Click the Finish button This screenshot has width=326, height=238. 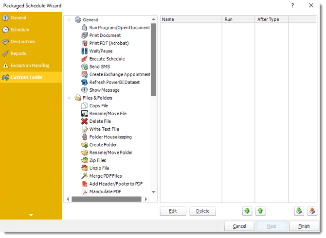pos(304,226)
